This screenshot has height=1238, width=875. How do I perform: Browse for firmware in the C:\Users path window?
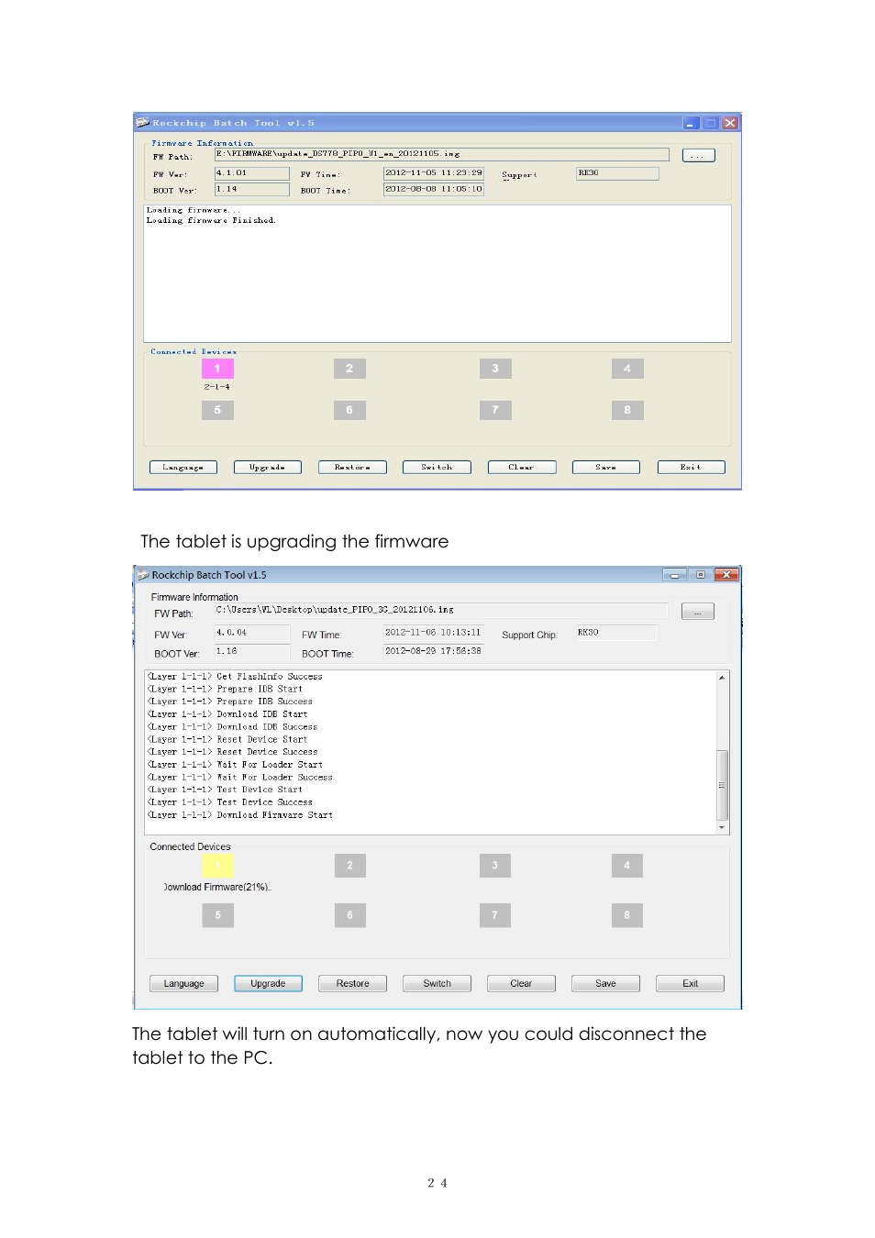(698, 612)
